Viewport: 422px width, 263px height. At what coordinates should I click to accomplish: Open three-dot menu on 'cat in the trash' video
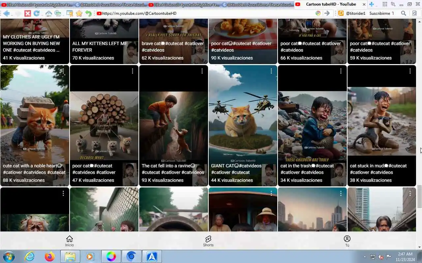coord(341,71)
